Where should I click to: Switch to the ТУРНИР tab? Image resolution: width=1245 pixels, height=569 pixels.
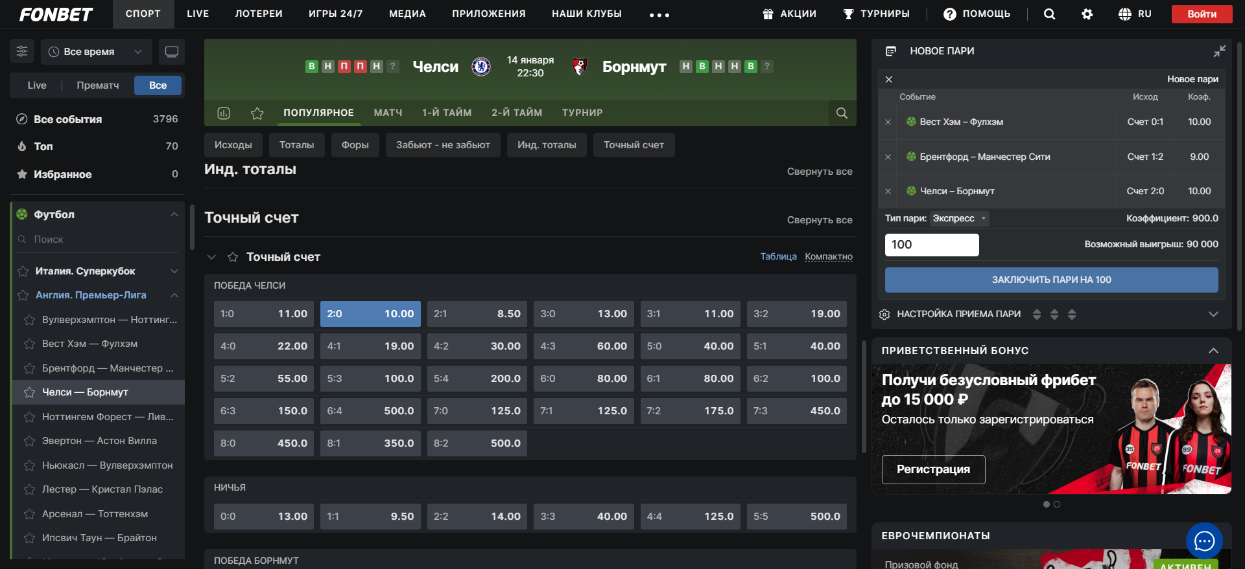(x=582, y=113)
